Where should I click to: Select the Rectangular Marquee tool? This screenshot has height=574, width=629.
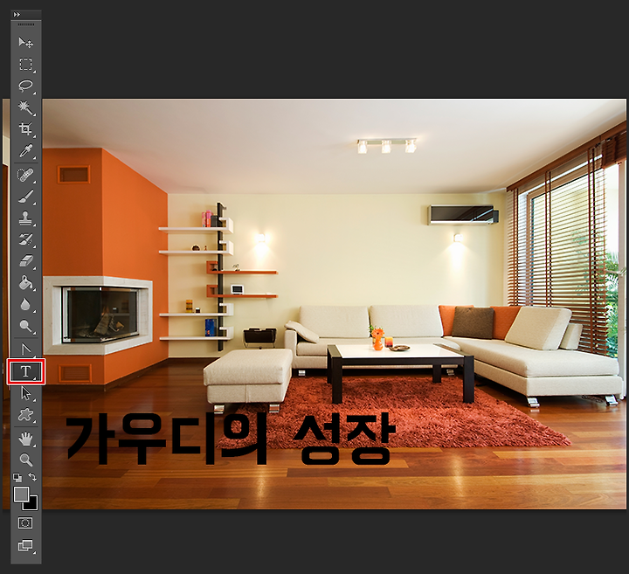pos(25,64)
